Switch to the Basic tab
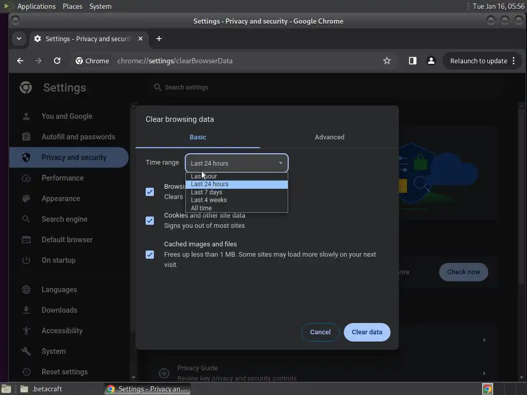Screen dimensions: 527x395 [x=198, y=137]
